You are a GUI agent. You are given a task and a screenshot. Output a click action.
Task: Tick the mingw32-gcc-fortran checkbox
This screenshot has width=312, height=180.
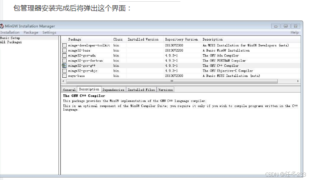(x=64, y=60)
